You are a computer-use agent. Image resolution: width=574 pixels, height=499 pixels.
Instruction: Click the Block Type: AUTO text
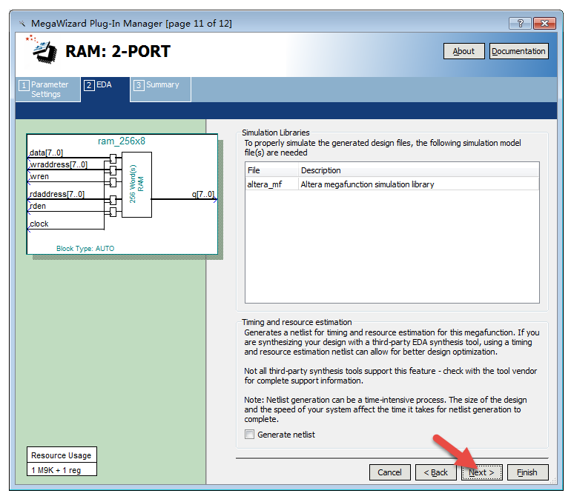click(85, 249)
